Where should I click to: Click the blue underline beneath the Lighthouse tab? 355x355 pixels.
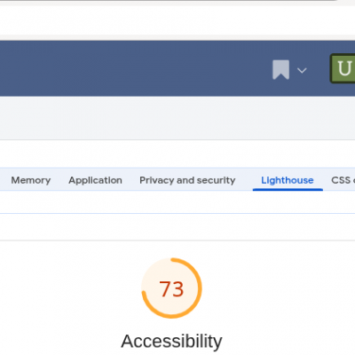pyautogui.click(x=288, y=189)
